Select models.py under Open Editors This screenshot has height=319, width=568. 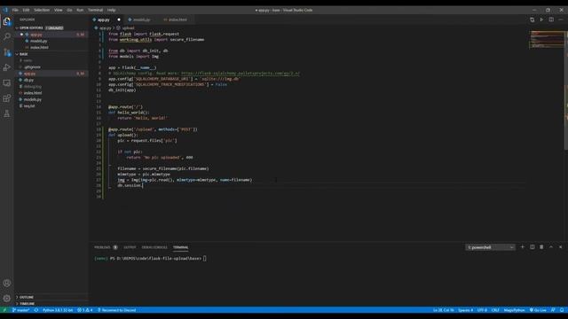[51, 41]
